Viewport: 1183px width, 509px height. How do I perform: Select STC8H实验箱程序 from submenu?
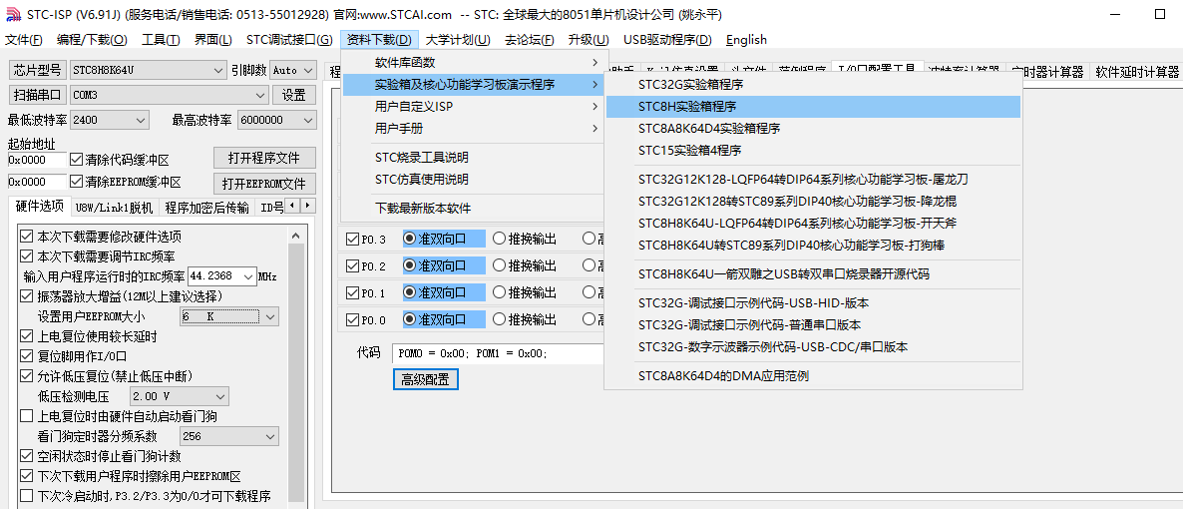tap(813, 107)
